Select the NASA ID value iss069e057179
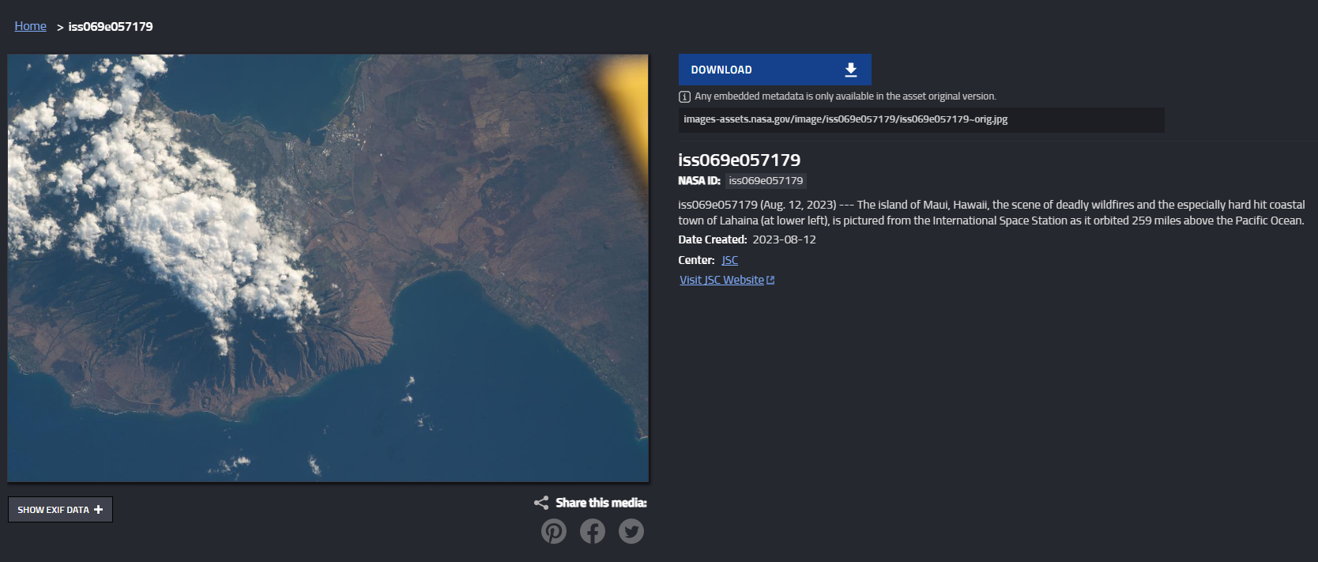The height and width of the screenshot is (562, 1318). coord(766,181)
